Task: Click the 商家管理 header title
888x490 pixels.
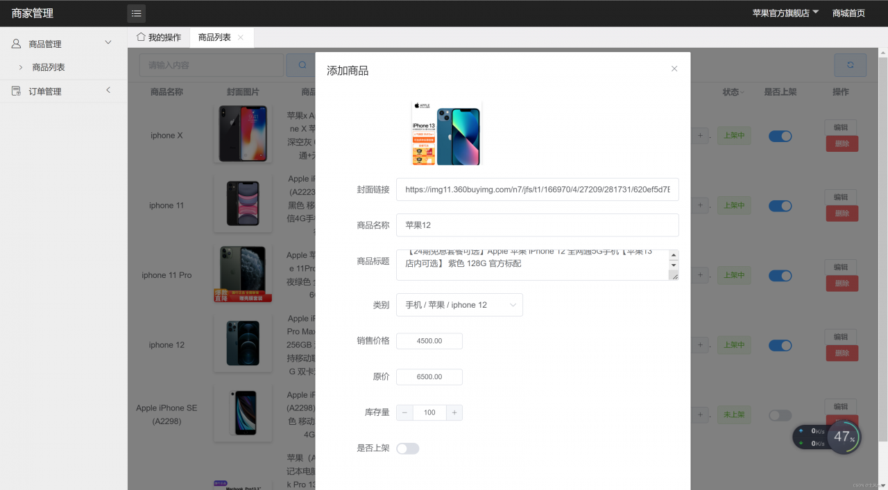Action: (x=33, y=13)
